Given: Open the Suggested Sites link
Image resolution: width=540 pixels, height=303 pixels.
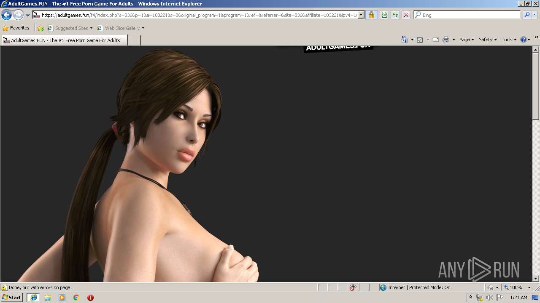Looking at the screenshot, I should click(x=70, y=28).
